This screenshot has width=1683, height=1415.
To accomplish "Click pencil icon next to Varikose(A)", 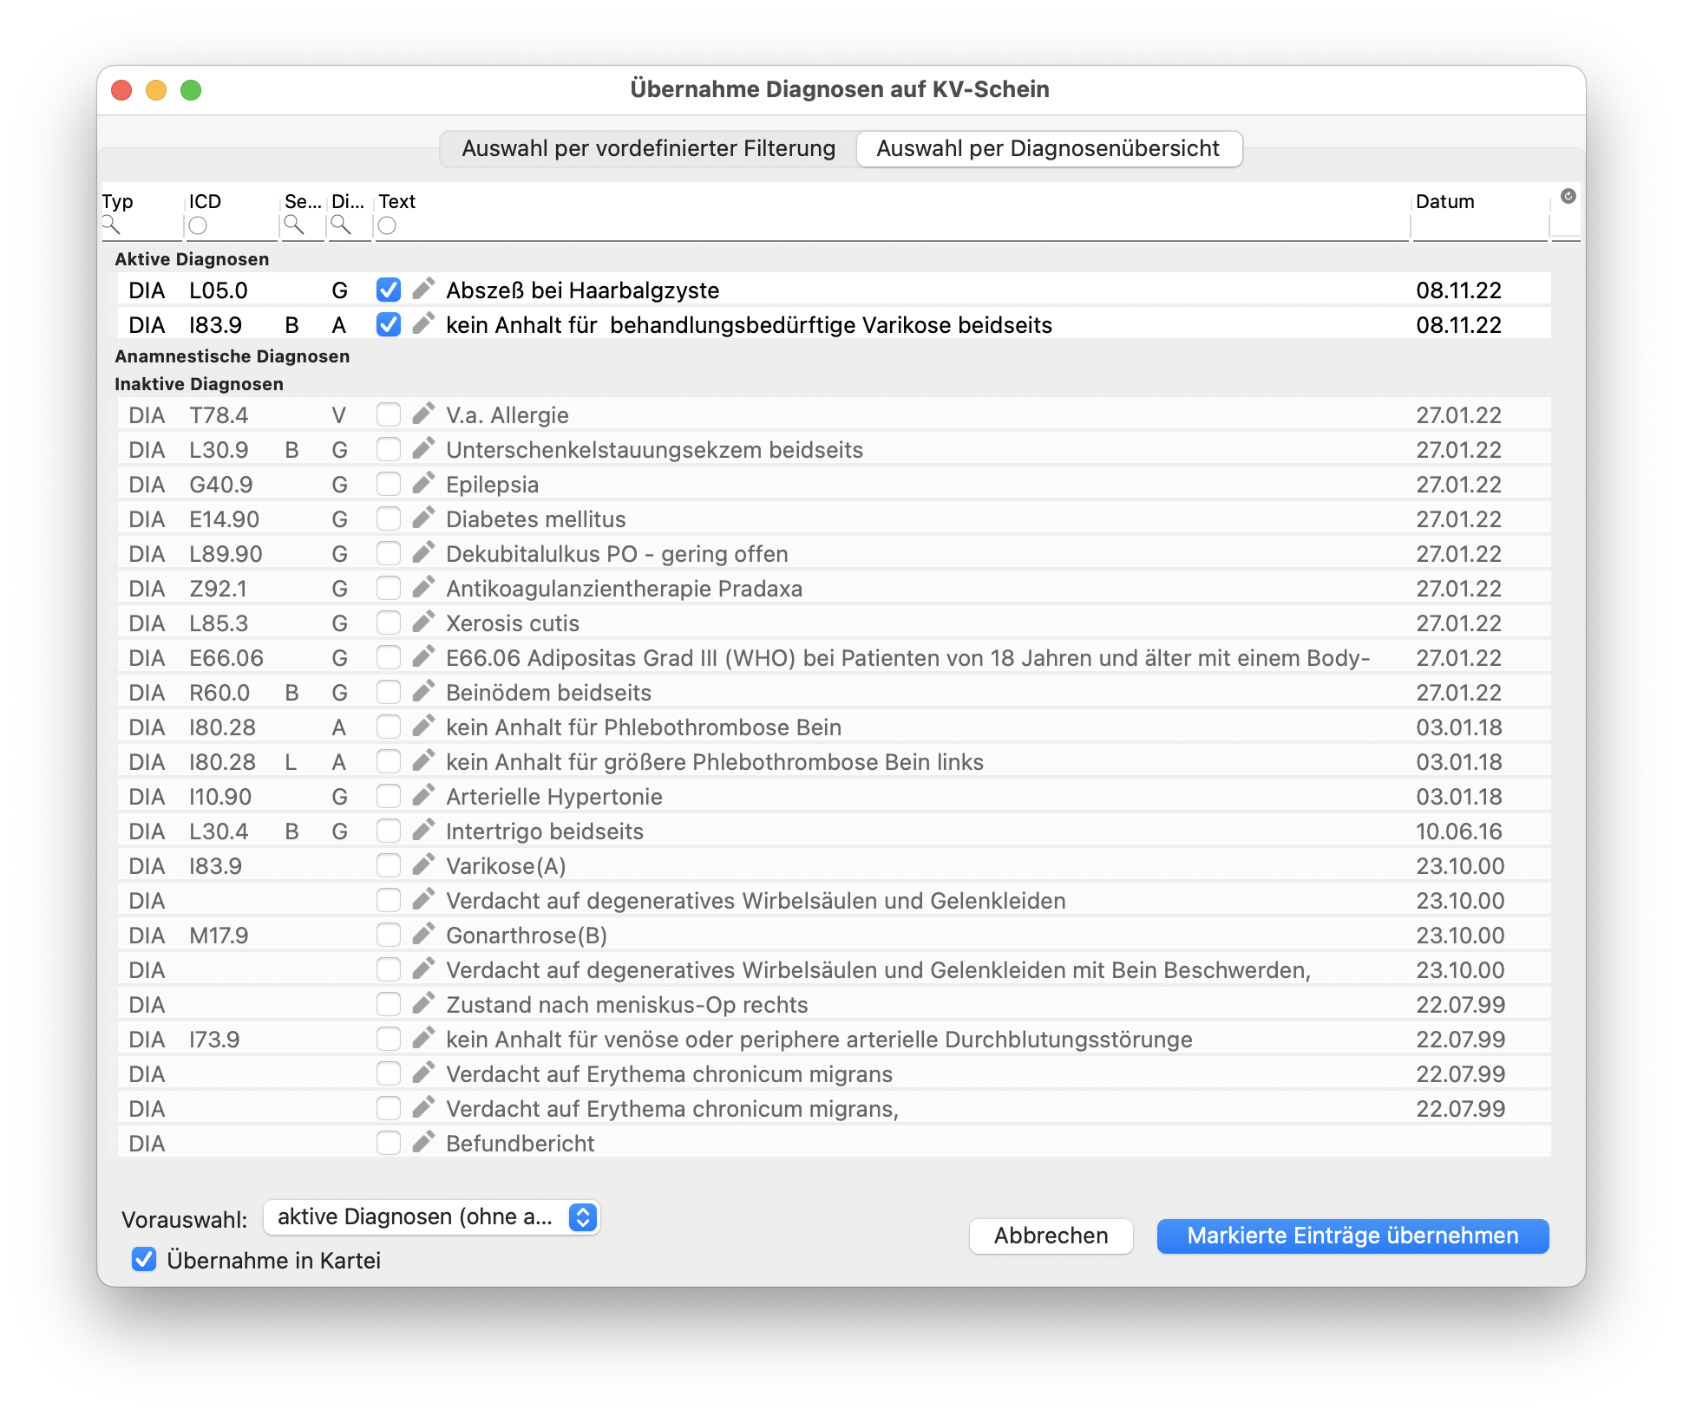I will (x=422, y=864).
